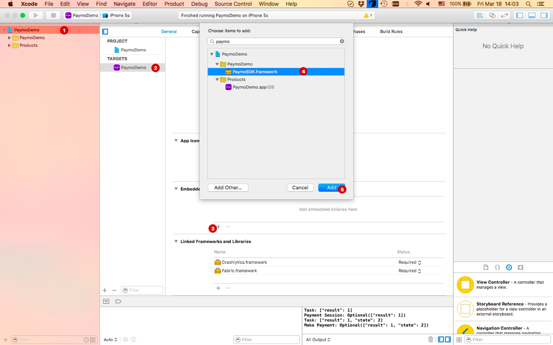Switch library to icon grid view
The height and width of the screenshot is (345, 553).
(x=459, y=340)
